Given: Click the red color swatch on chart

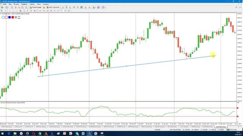Looking at the screenshot, I should pyautogui.click(x=13, y=17).
